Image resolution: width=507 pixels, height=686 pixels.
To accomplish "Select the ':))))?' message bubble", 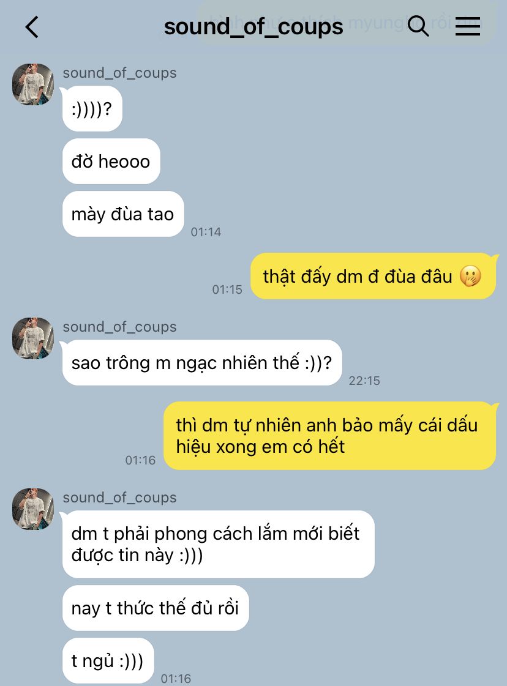I will 92,108.
